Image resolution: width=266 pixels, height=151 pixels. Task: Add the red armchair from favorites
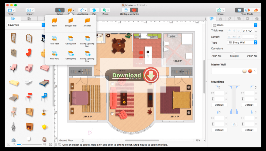29,53
